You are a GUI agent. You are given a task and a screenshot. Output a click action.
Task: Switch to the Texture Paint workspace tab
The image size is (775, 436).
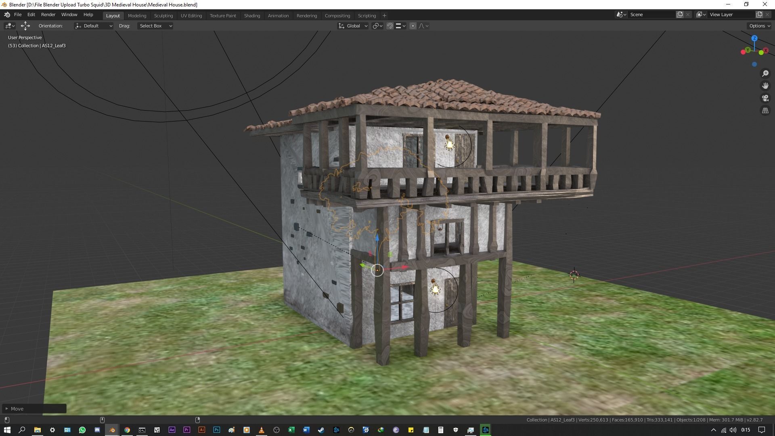pos(223,16)
